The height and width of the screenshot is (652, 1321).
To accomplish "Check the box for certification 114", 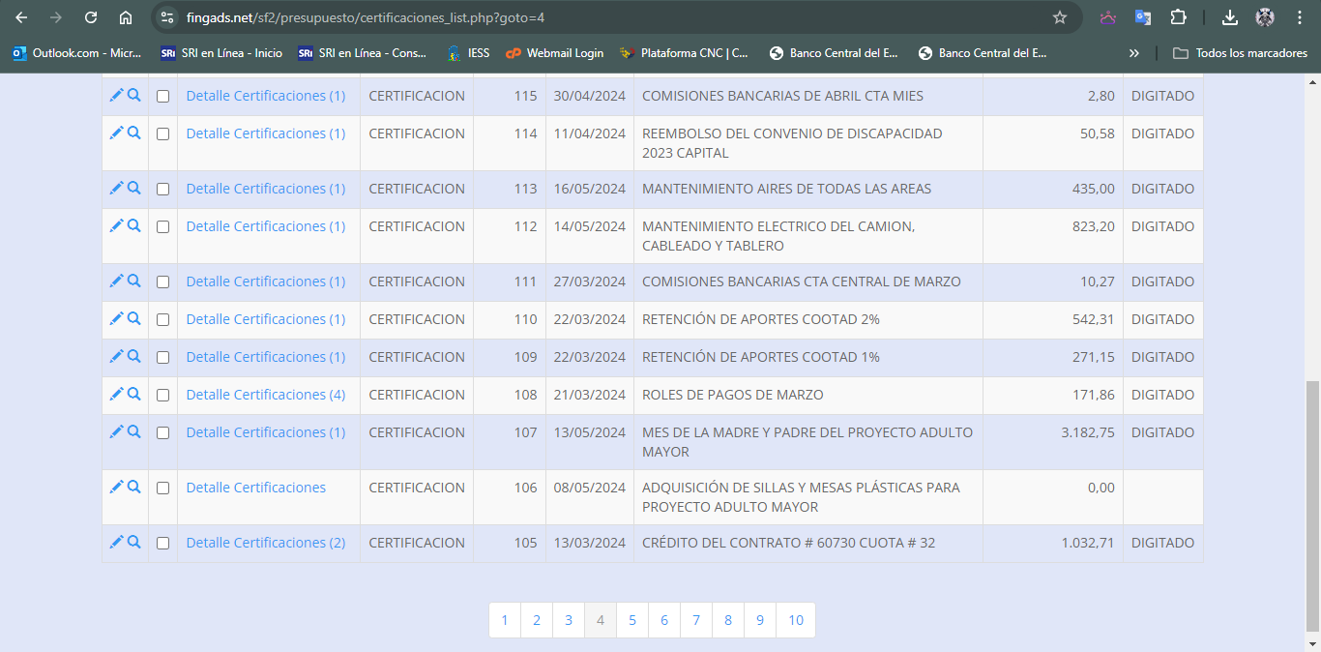I will 162,134.
